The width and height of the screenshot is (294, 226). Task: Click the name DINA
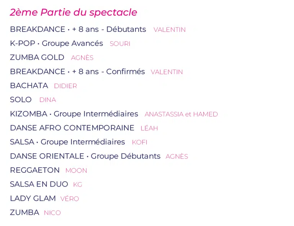pos(47,100)
